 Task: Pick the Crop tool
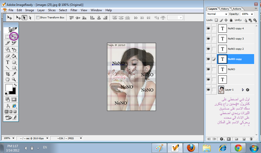(8, 74)
